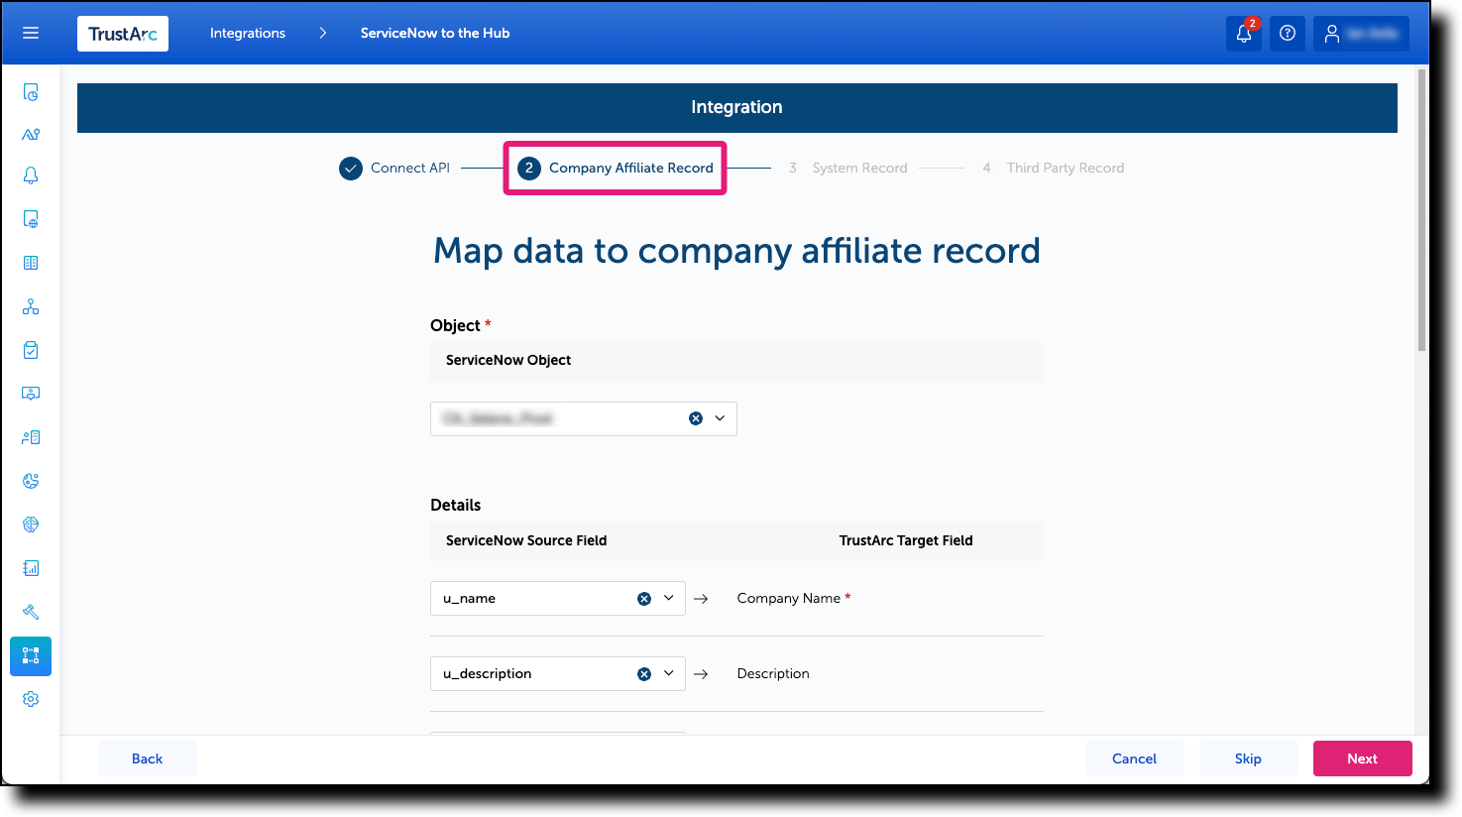Open Settings via the sidebar gear icon
The image size is (1462, 817).
(x=30, y=699)
